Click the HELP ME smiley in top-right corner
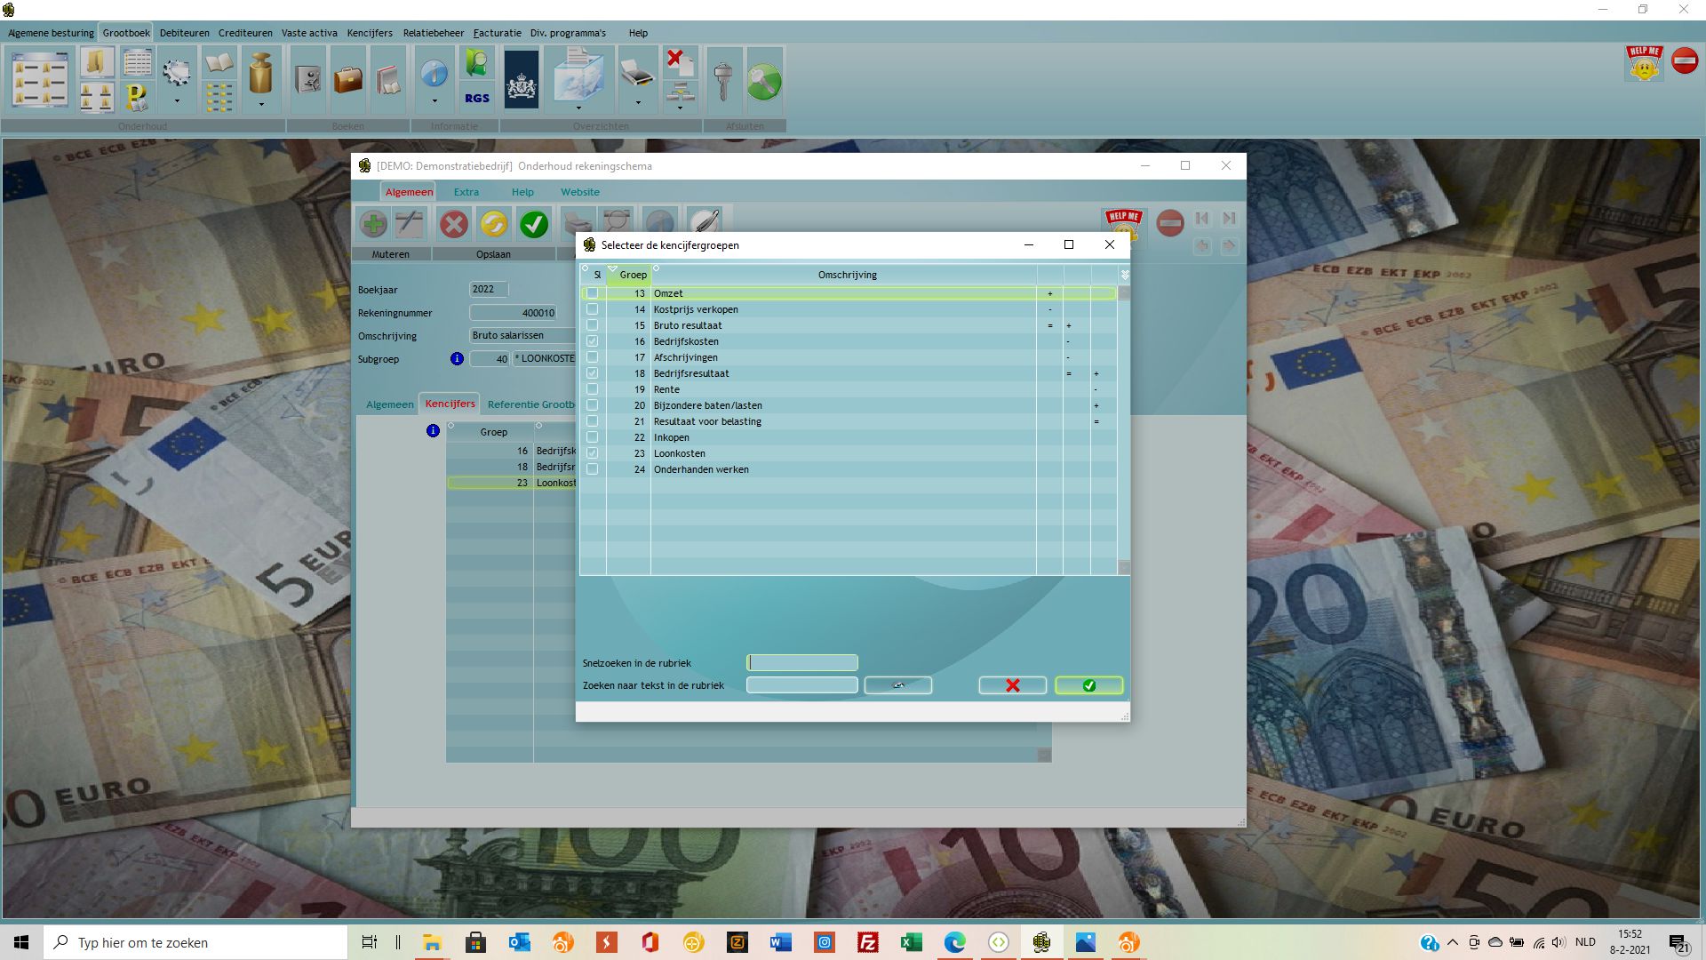Image resolution: width=1706 pixels, height=960 pixels. [x=1644, y=63]
